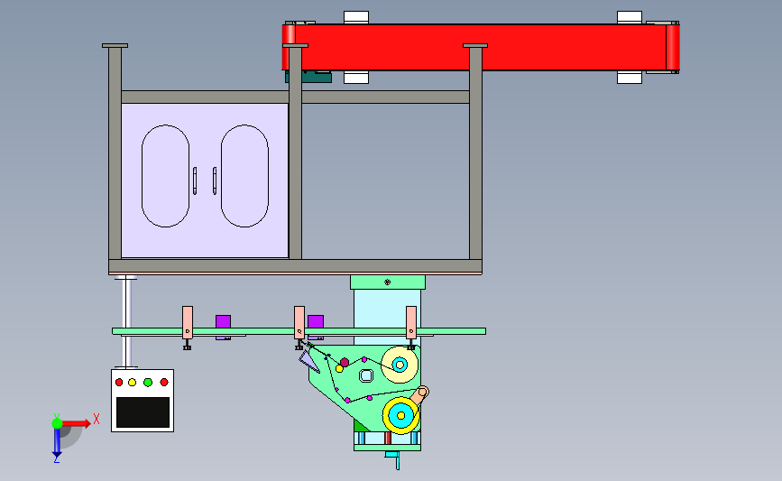Image resolution: width=782 pixels, height=481 pixels.
Task: Click the green origin sphere of the triad
Action: [57, 423]
